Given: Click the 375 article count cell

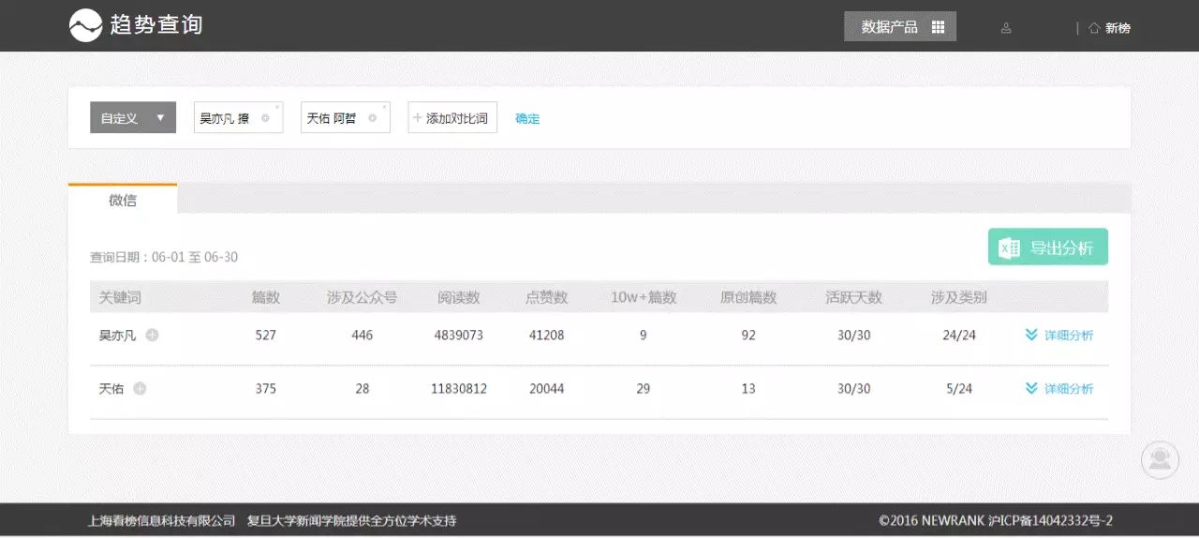Looking at the screenshot, I should pos(266,388).
